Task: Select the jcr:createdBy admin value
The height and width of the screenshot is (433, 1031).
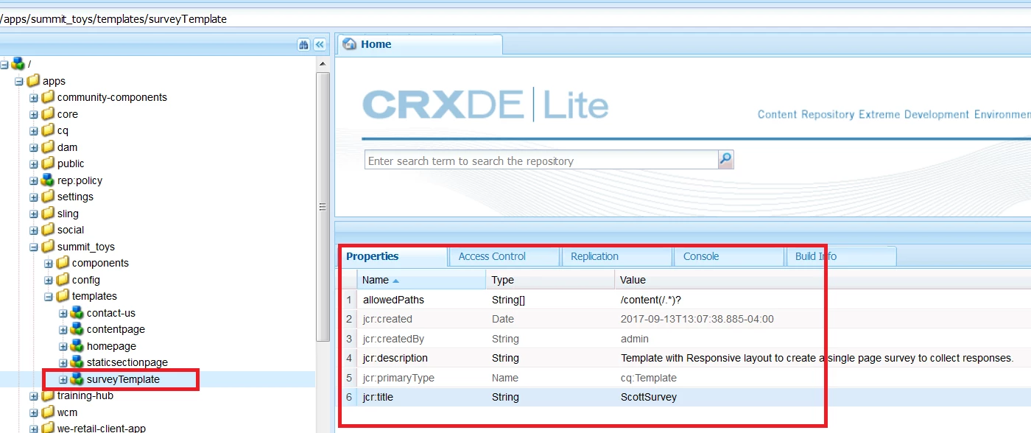Action: pyautogui.click(x=635, y=339)
